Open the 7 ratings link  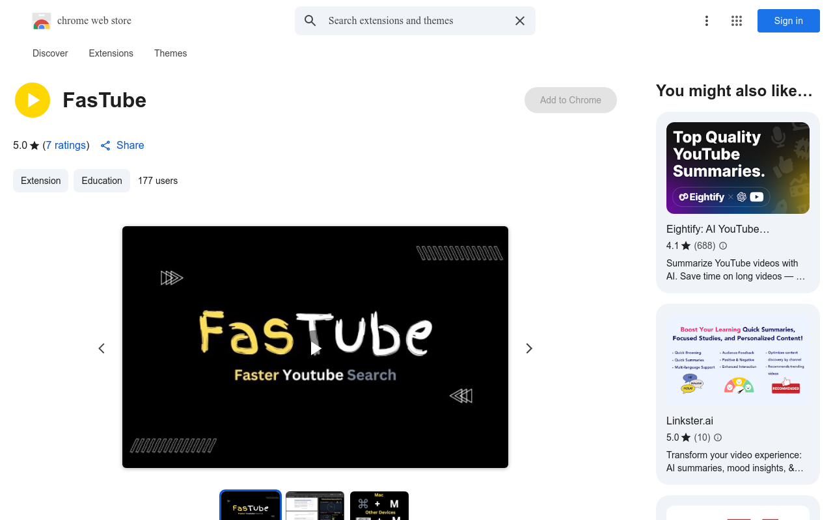(66, 145)
